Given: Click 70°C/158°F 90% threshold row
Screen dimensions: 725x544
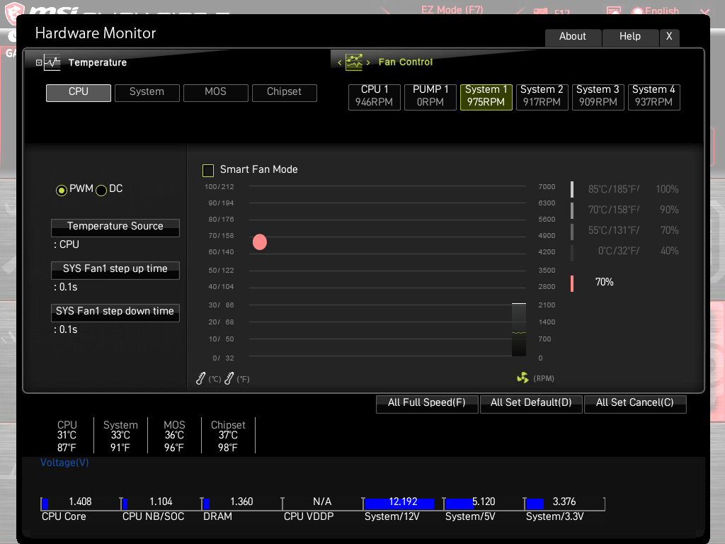Looking at the screenshot, I should coord(625,210).
